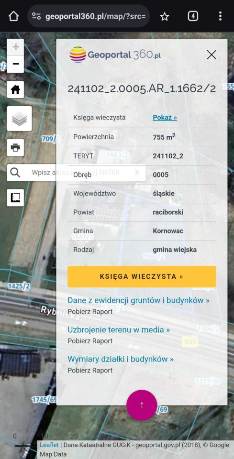Screen dimensions: 234x459
Task: Click the map home view icon
Action: point(15,89)
